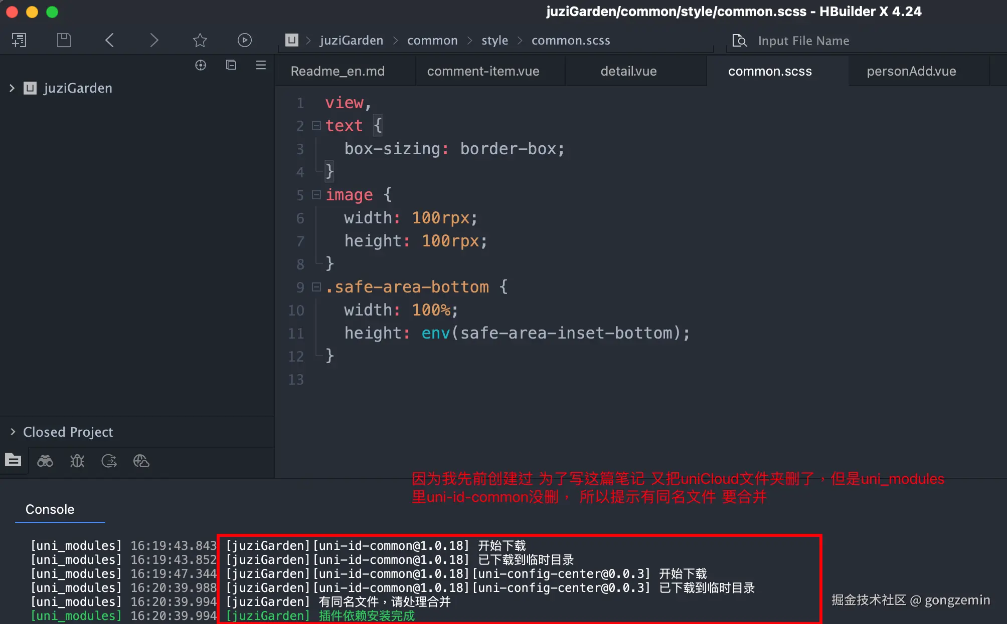Open the binoculars search panel icon

(45, 461)
